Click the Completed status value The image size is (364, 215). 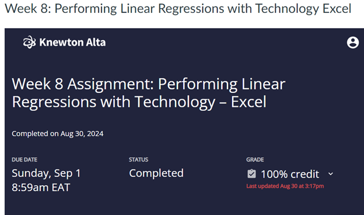[156, 173]
